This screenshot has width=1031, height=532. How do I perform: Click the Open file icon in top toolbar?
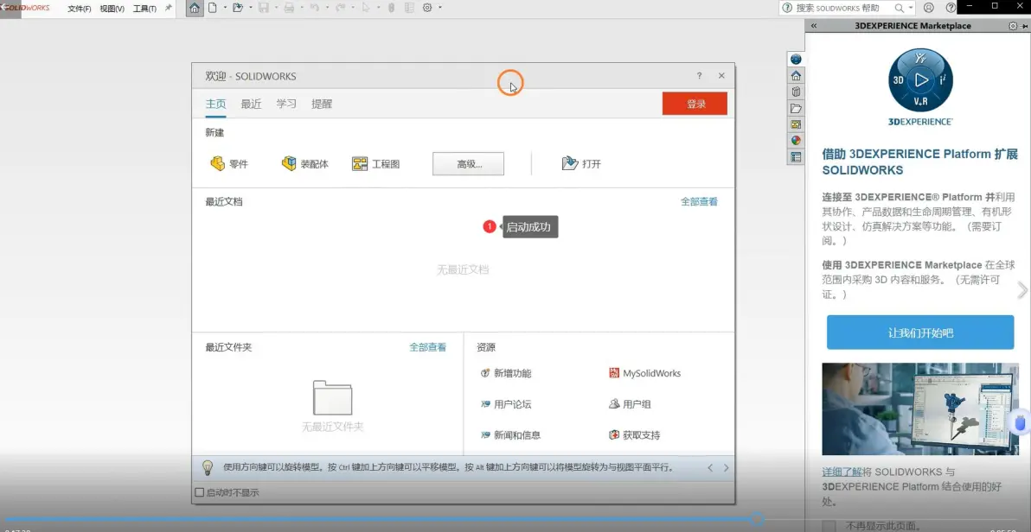click(x=237, y=8)
